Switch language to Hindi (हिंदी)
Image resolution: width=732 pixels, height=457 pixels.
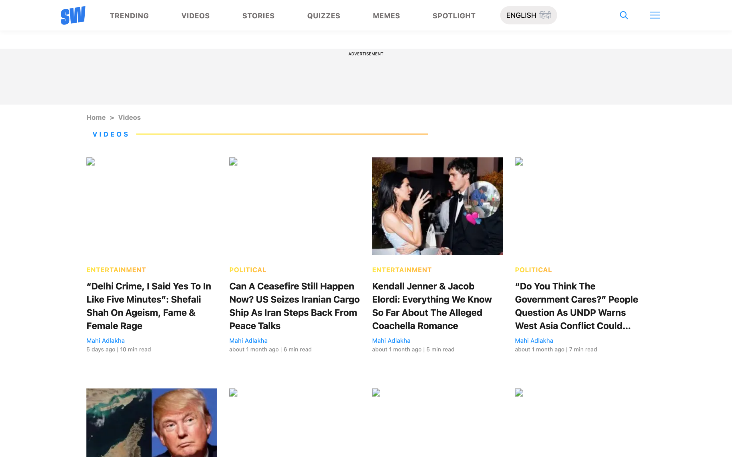click(x=545, y=15)
